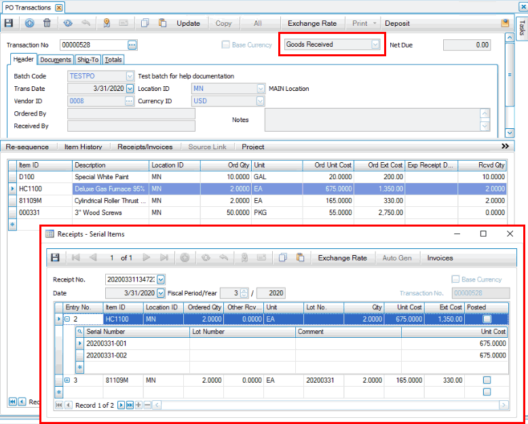Open the Receipt No. dropdown
Viewport: 528px width, 424px height.
coord(161,280)
